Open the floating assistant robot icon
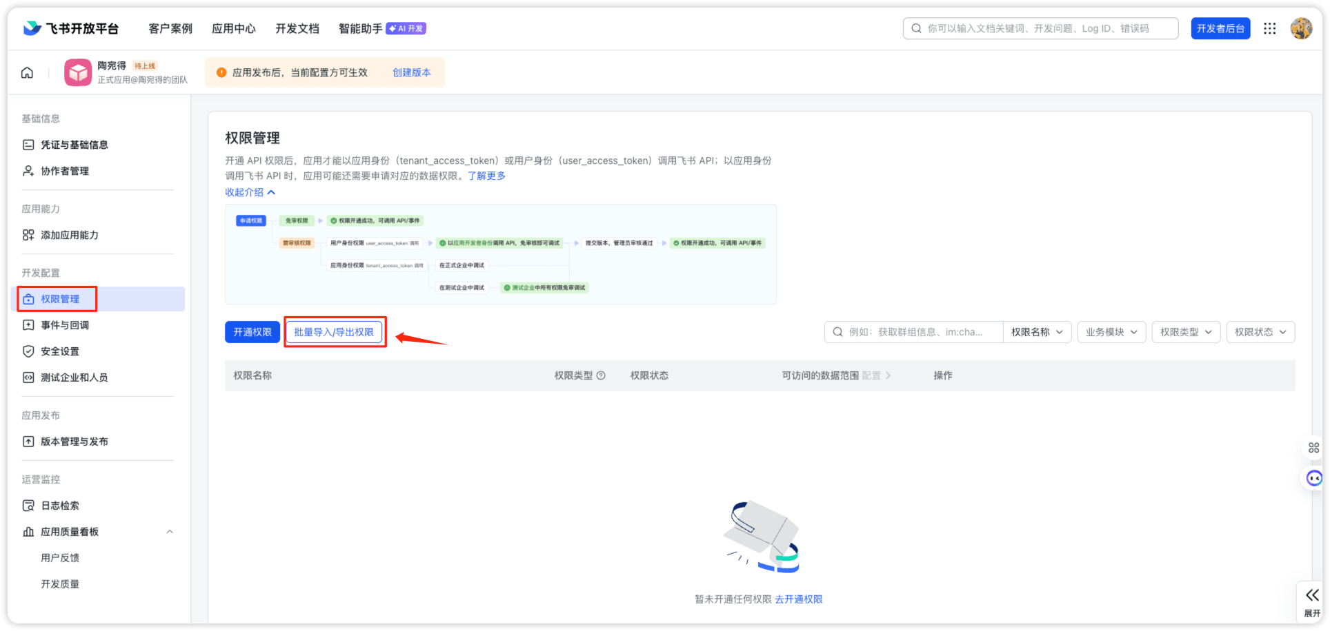1330x631 pixels. [1314, 478]
